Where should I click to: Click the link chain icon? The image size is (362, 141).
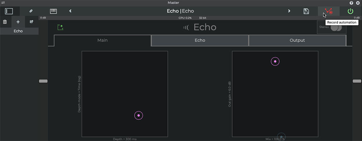click(x=31, y=11)
